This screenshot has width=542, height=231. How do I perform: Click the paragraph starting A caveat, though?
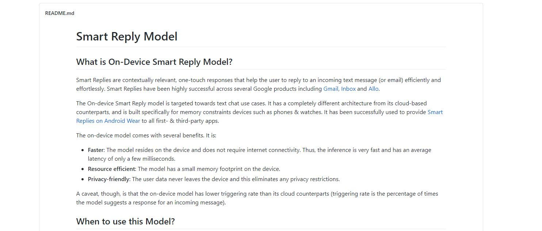[257, 198]
